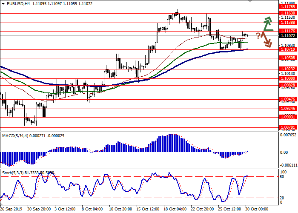Click the green upward arrow icon

267,24
